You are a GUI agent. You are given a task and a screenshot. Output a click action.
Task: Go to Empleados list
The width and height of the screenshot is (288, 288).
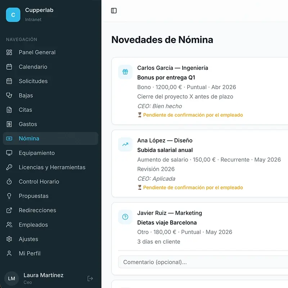pos(50,225)
